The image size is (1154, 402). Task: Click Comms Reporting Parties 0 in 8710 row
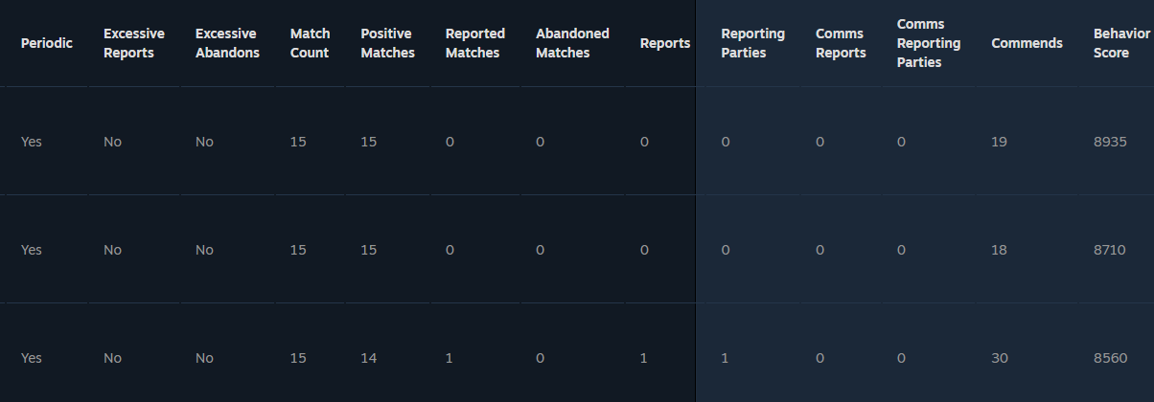click(901, 250)
